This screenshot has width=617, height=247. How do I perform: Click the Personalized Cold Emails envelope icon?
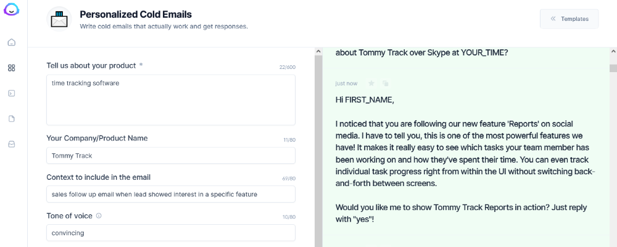click(x=59, y=19)
